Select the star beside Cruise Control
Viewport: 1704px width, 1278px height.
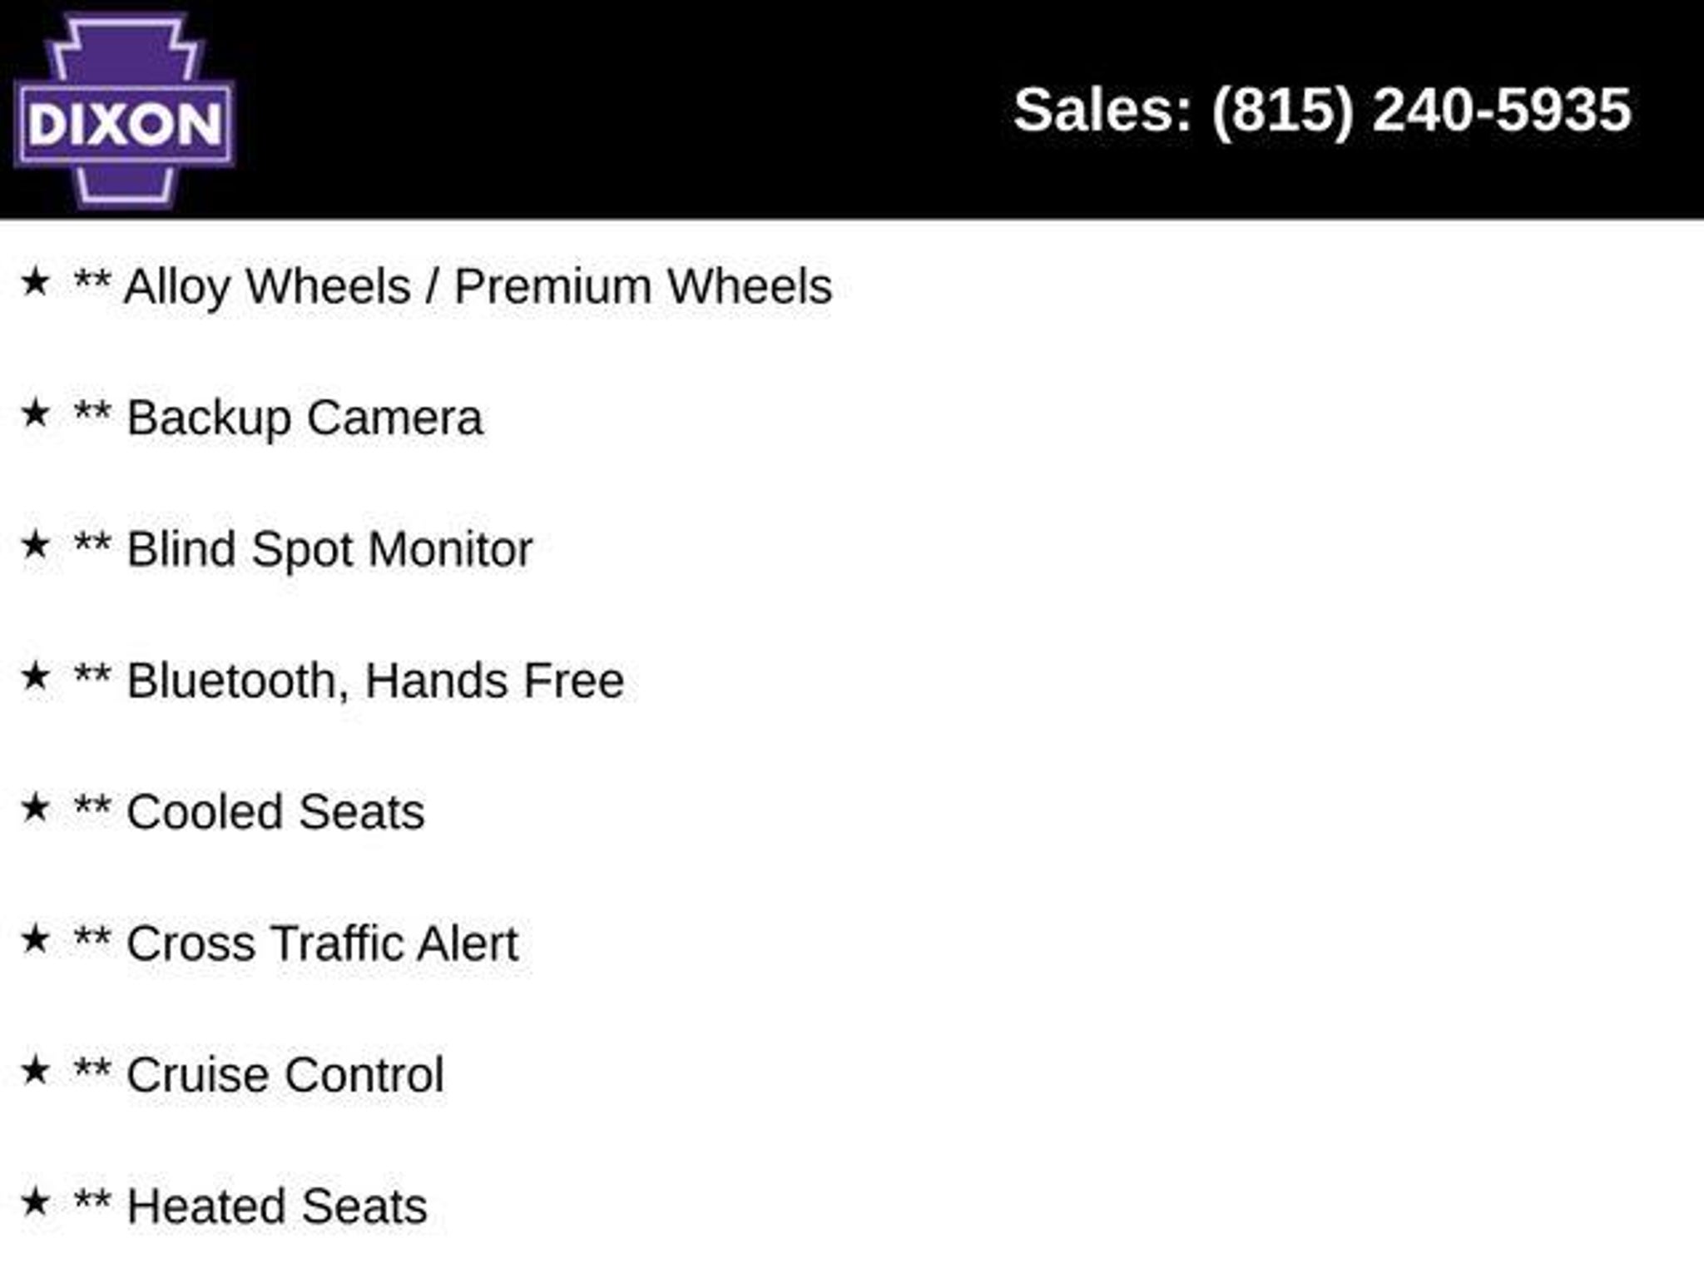pos(36,1071)
